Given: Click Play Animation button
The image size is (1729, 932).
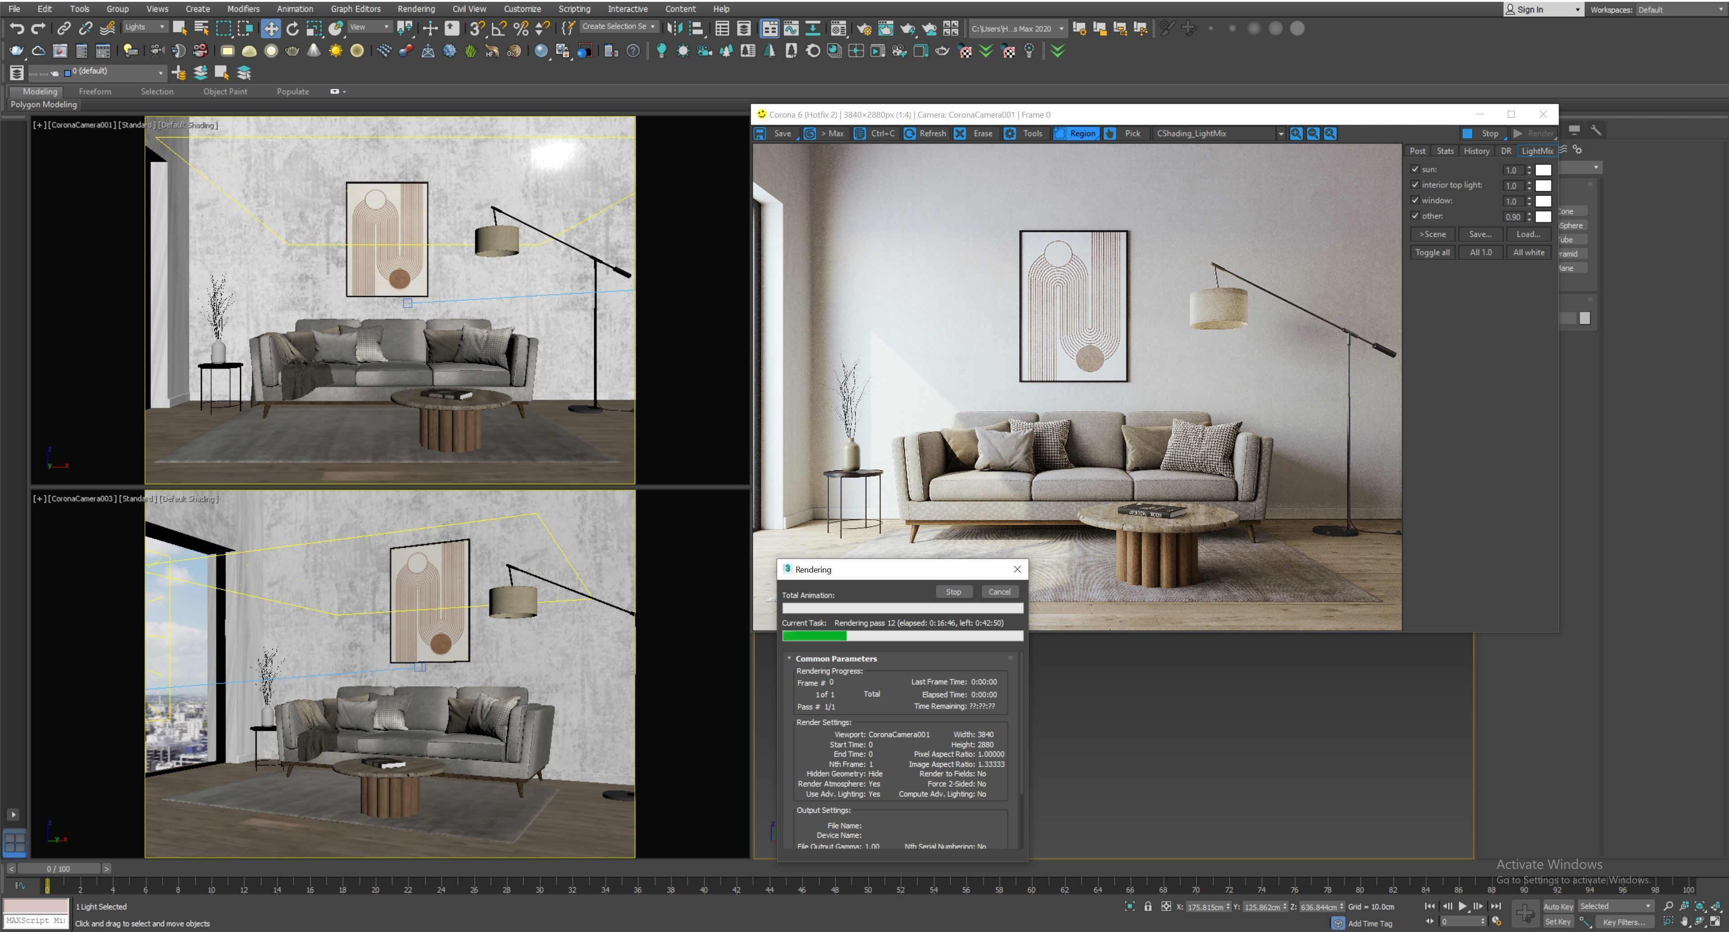Looking at the screenshot, I should pos(1463,906).
